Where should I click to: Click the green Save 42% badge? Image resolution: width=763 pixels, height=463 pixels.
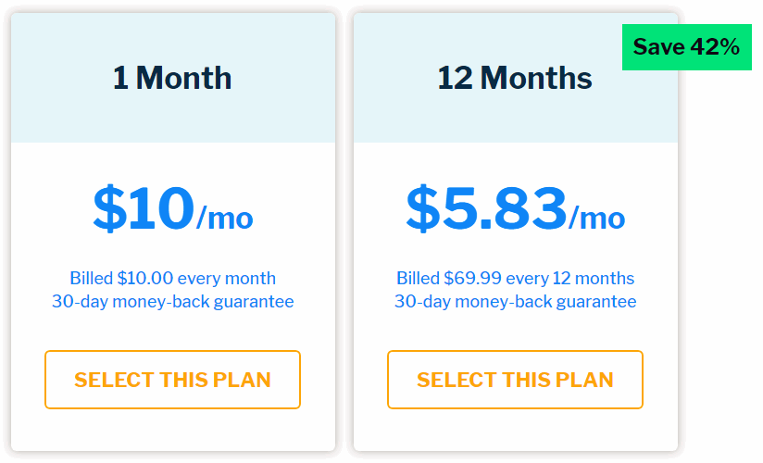pyautogui.click(x=686, y=47)
